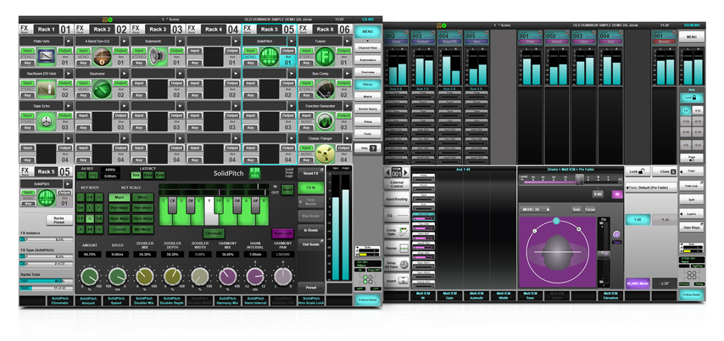Toggle the IN button in KLANG panel
This screenshot has height=341, width=724.
point(617,195)
